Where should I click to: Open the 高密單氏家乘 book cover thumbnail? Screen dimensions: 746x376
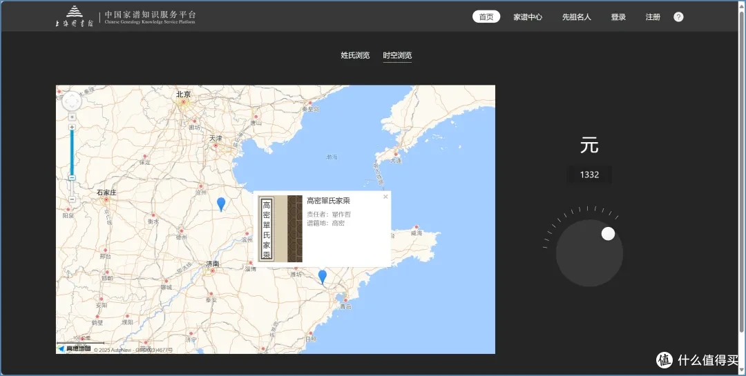(x=280, y=228)
